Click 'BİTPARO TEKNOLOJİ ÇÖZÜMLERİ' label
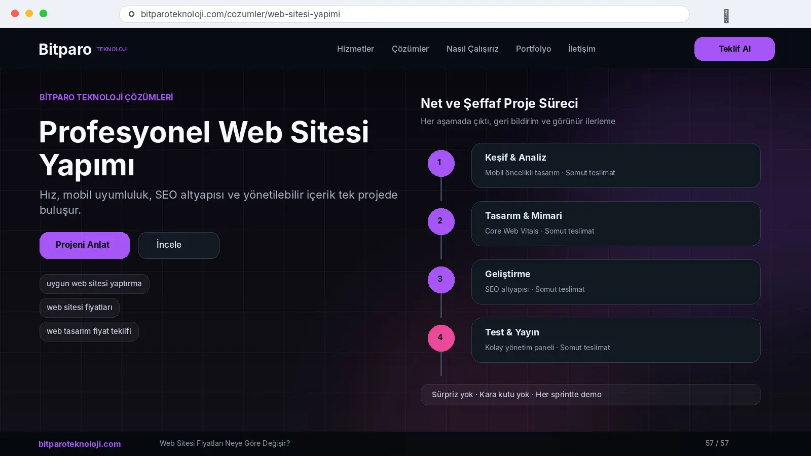 [x=106, y=97]
